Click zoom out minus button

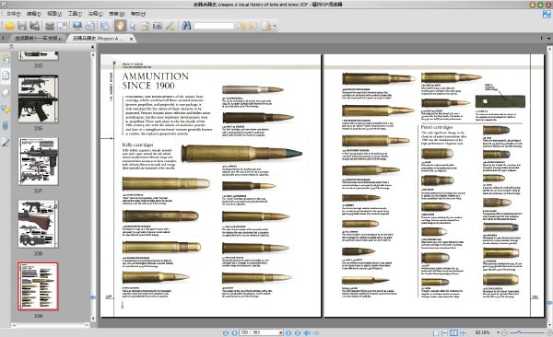504,332
